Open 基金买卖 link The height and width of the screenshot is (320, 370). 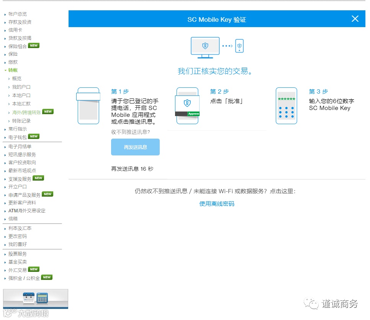point(18,262)
